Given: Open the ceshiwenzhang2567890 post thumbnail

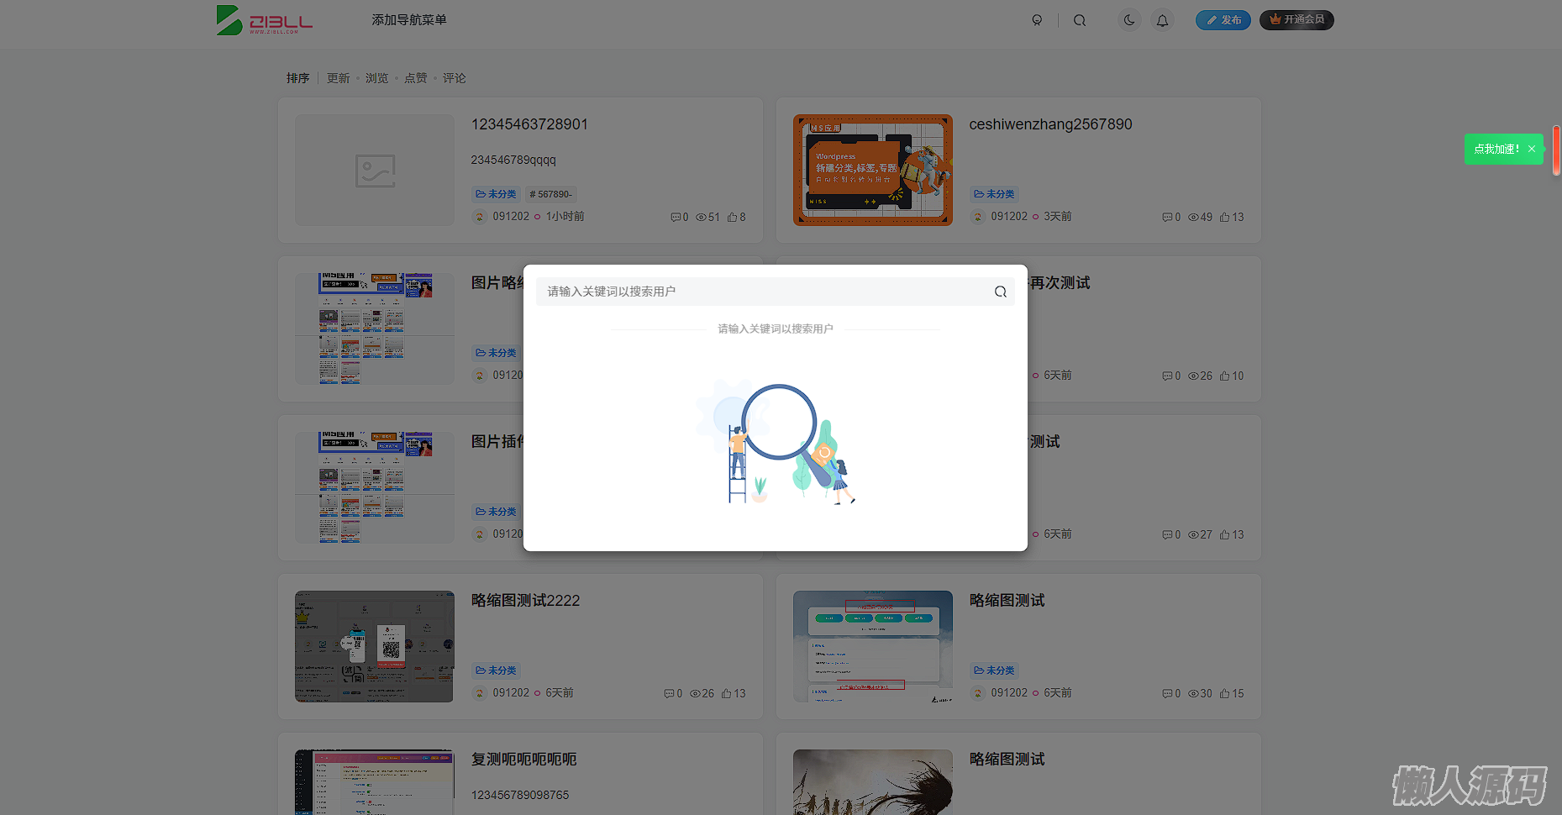Looking at the screenshot, I should 872,170.
